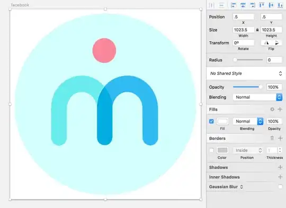
Task: Click the Position X field
Action: click(x=243, y=17)
